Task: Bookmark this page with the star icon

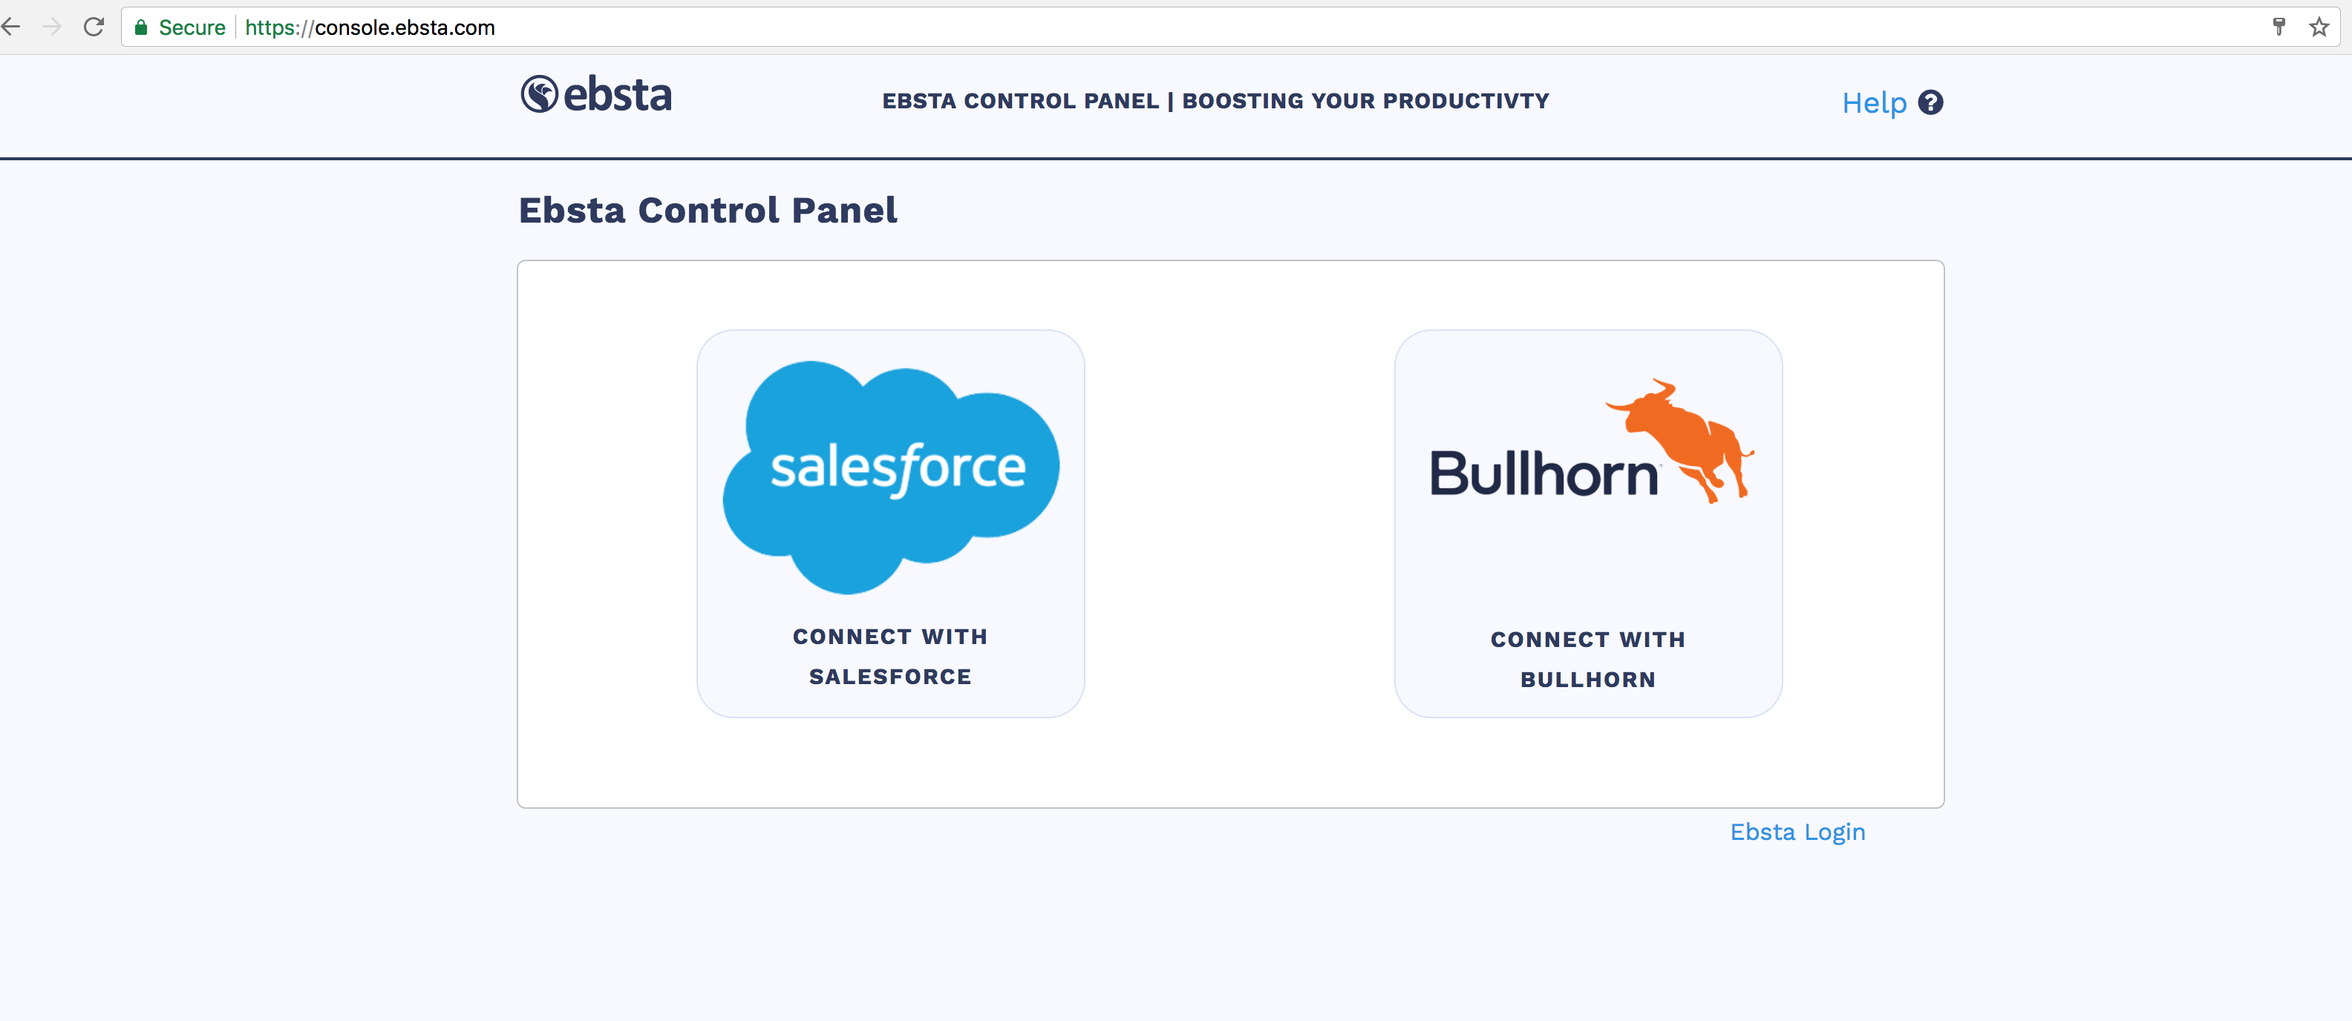Action: [2319, 27]
